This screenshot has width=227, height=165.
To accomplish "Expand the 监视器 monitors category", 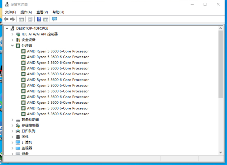I will point(12,148).
